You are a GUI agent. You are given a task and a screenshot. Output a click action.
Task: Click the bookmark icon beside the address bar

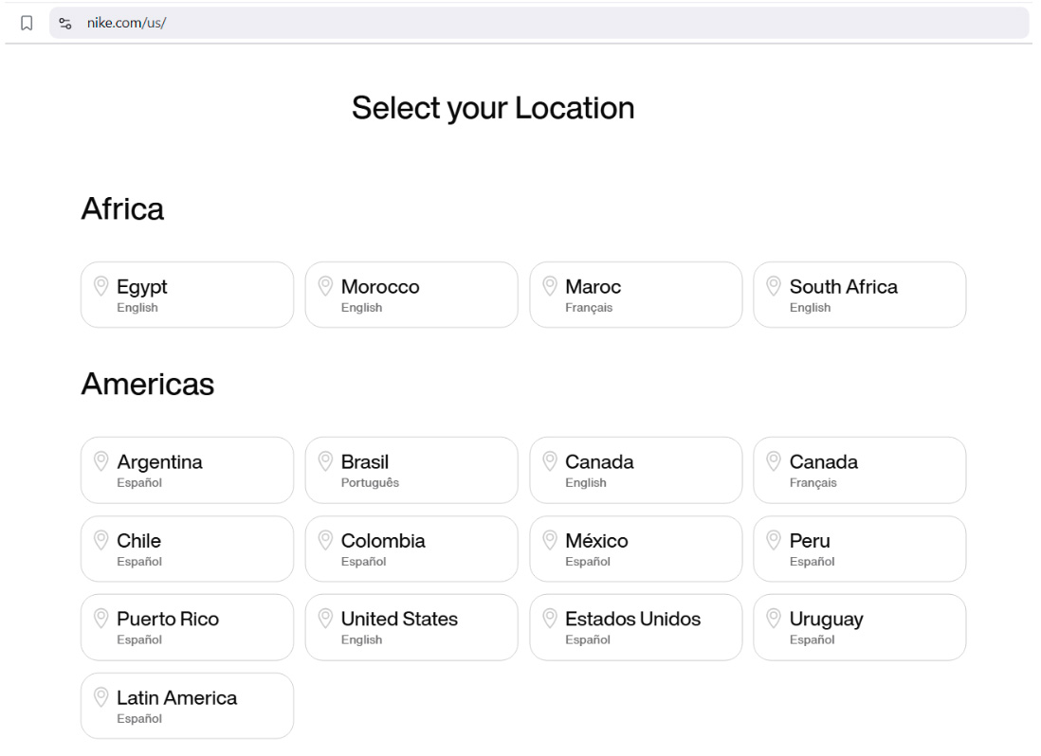27,23
